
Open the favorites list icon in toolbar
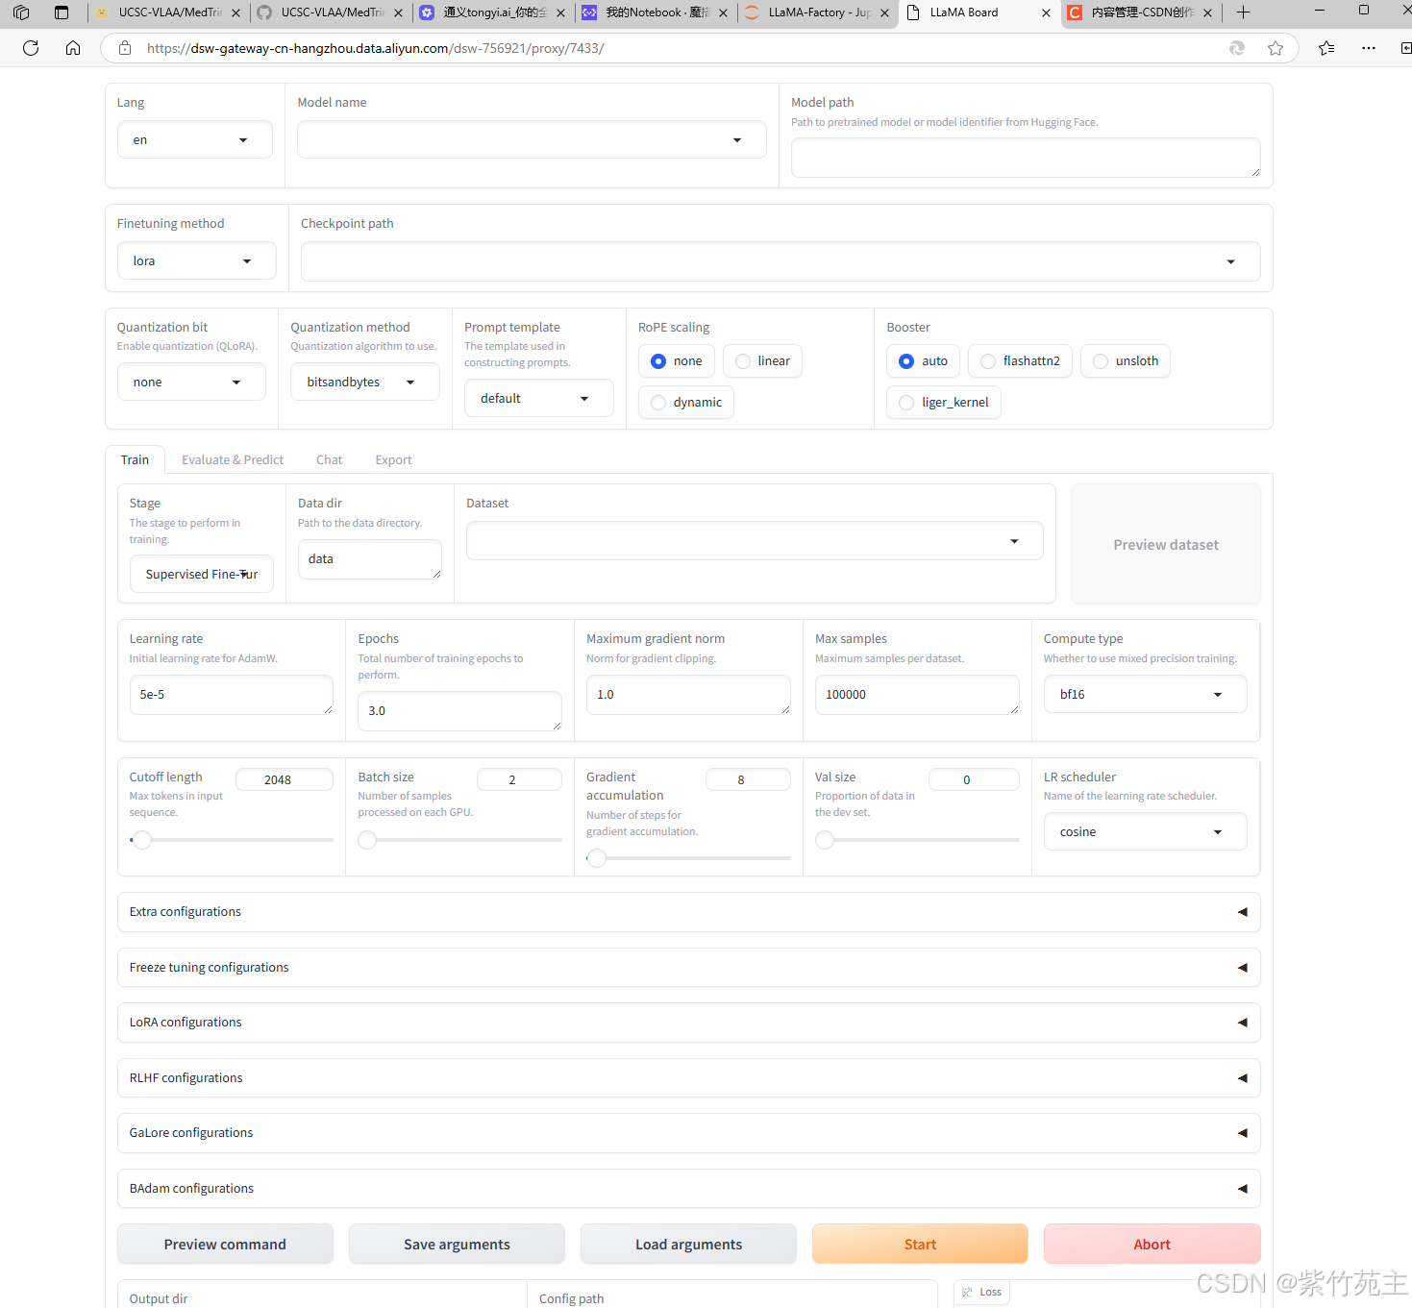click(1326, 48)
